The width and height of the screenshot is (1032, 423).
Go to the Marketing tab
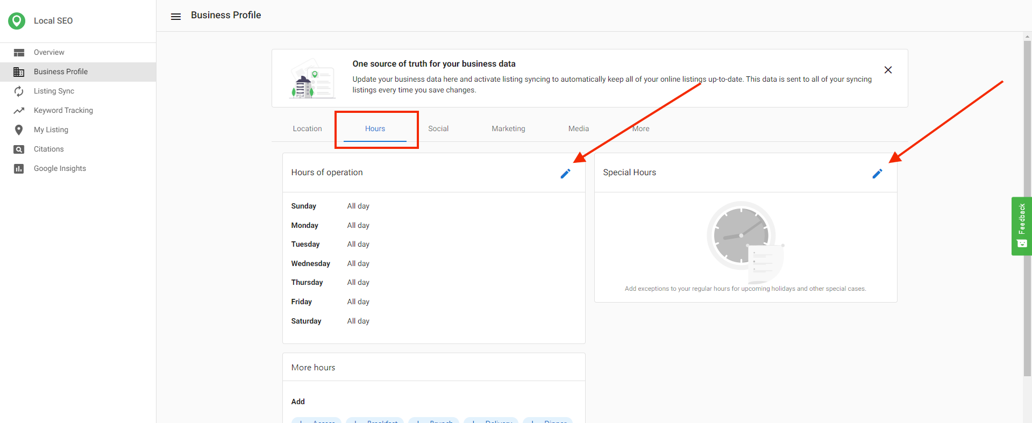click(x=508, y=129)
